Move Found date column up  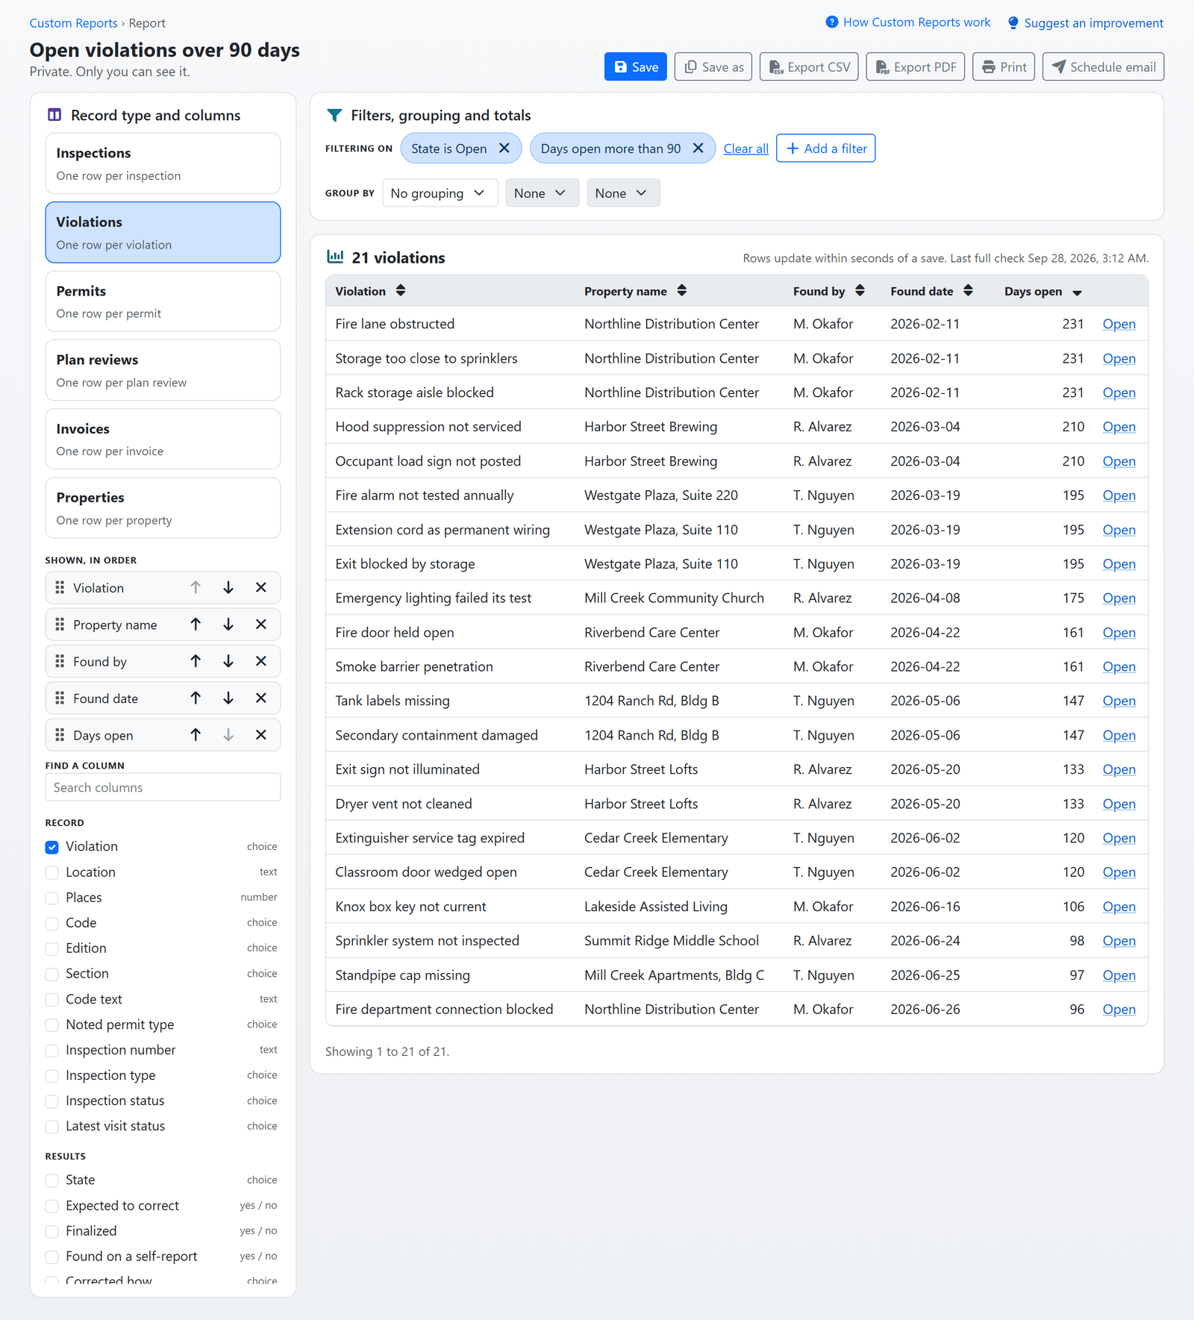pos(196,698)
